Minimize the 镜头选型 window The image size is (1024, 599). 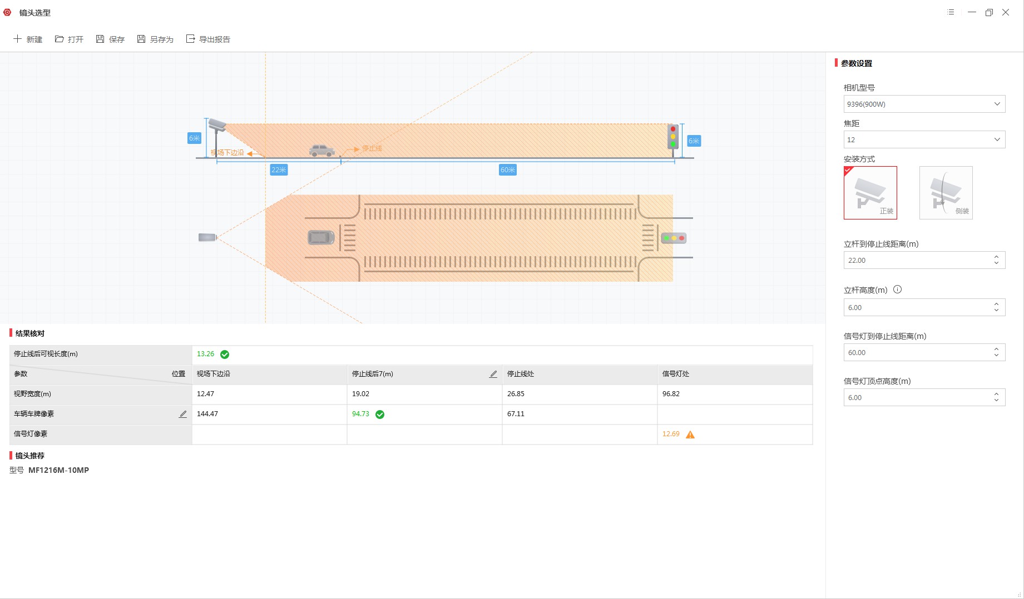972,12
